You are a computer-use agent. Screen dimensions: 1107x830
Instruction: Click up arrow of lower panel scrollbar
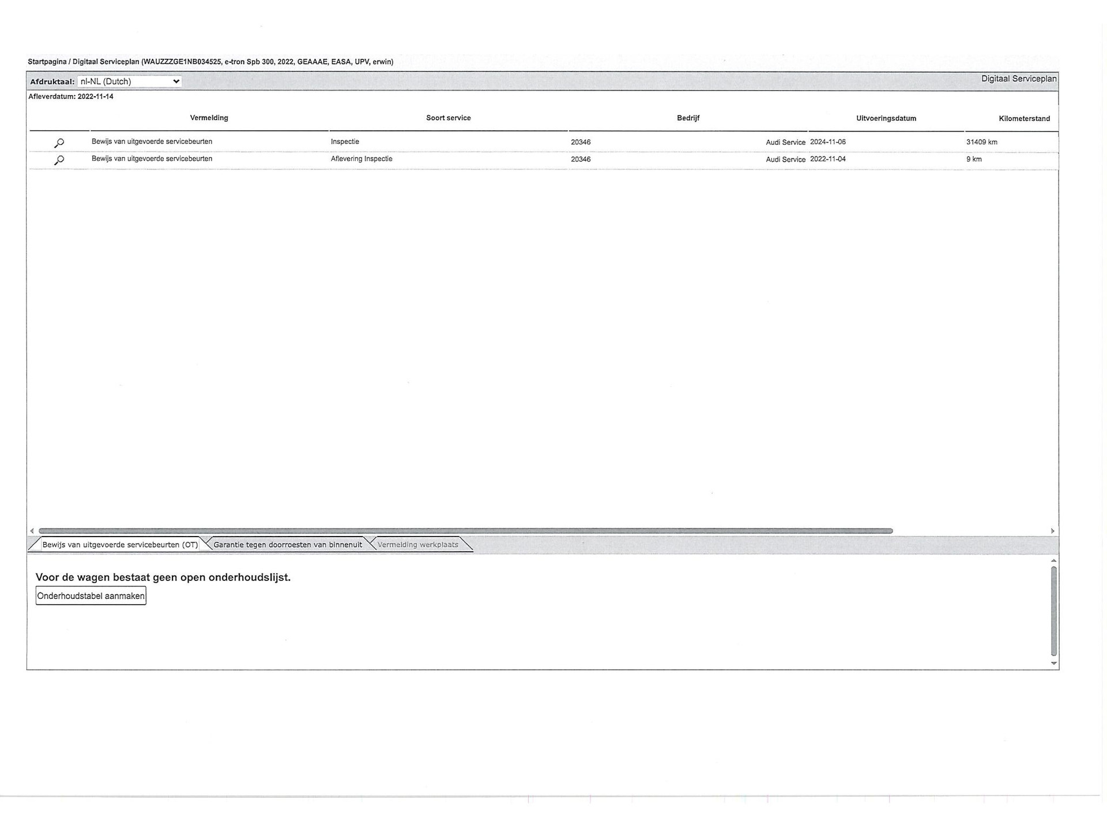tap(1053, 561)
